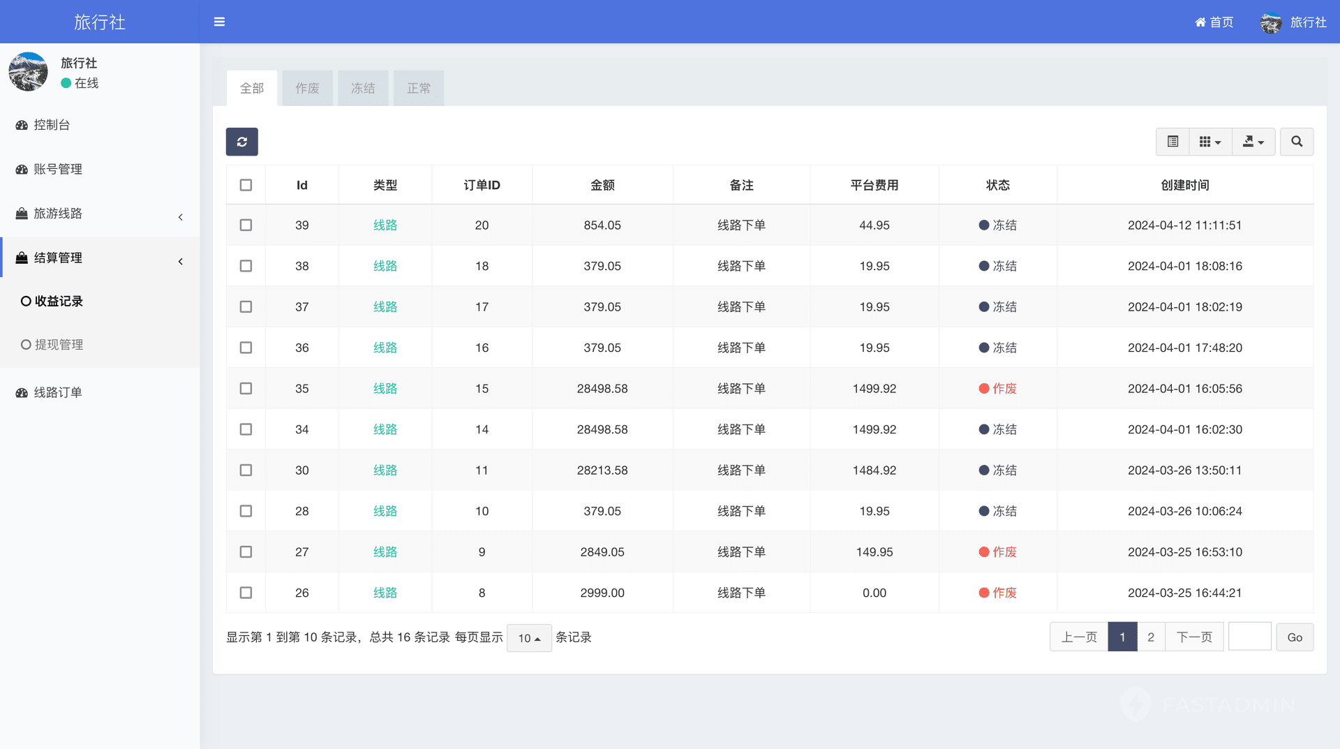Click the refresh table button
1340x749 pixels.
point(241,142)
